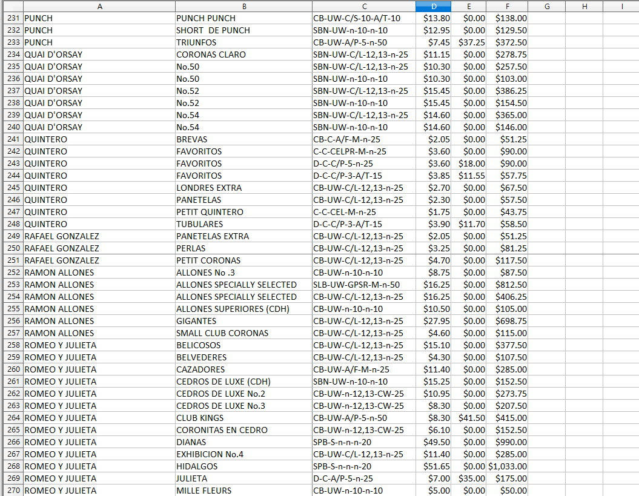Click cell 'CEDROS DE LUXE (CDH)'

(243, 382)
